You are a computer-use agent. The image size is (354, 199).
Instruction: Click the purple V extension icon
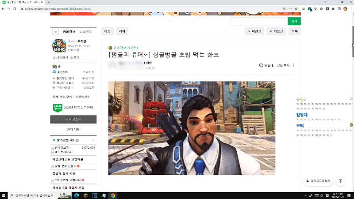click(316, 9)
